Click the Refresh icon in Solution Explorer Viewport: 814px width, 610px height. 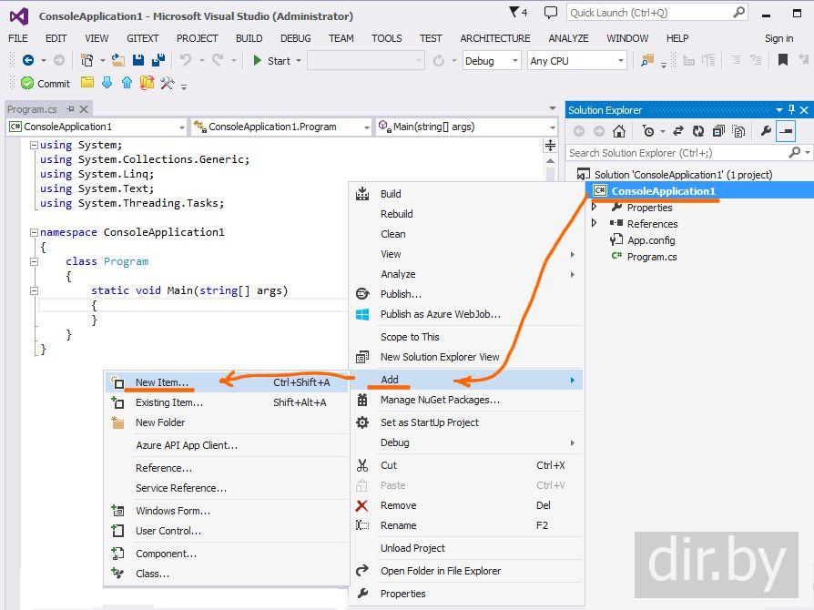697,131
